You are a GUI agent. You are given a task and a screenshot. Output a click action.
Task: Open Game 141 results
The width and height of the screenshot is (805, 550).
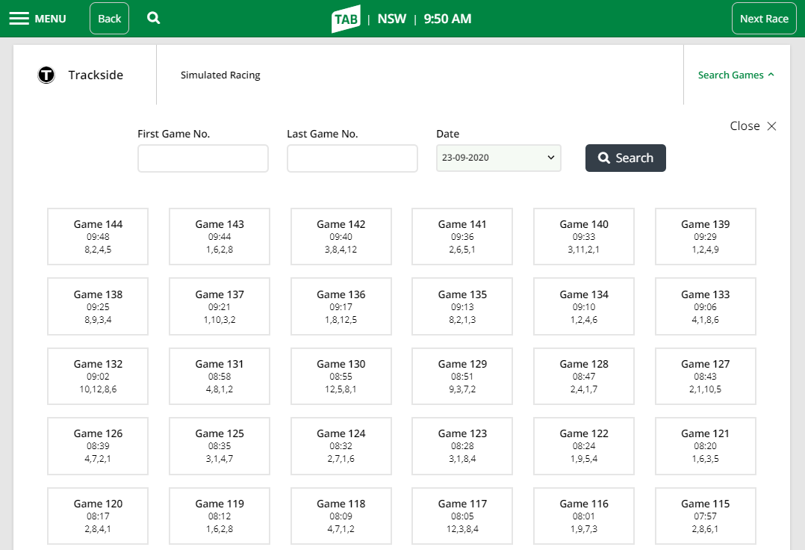[x=462, y=237]
